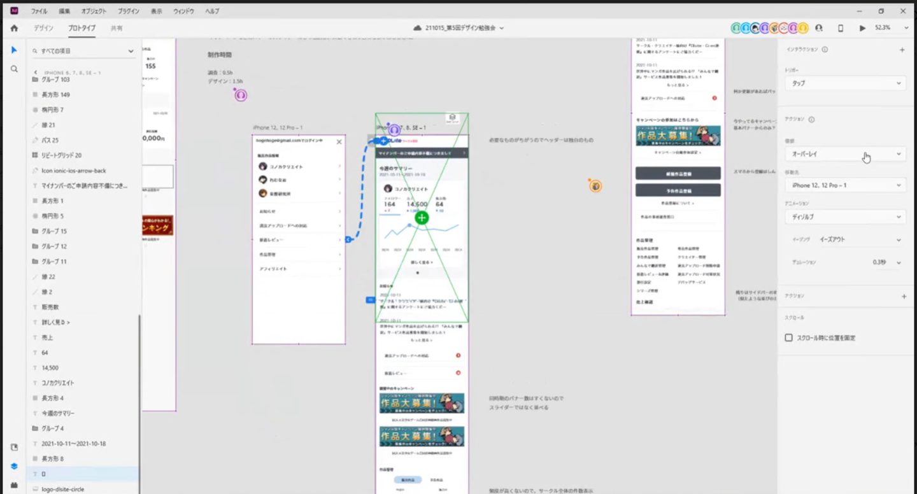Enable スクロール時に位置を固定 checkbox
This screenshot has height=494, width=917.
(x=788, y=338)
